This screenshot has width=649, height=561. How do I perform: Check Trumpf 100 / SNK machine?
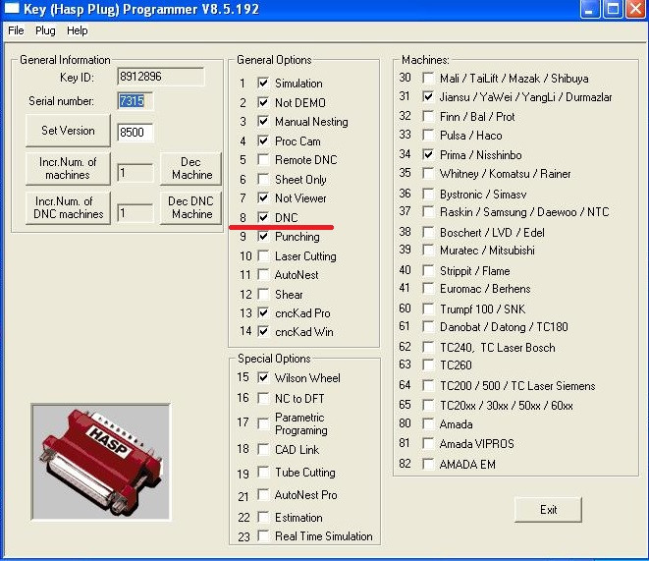coord(428,309)
